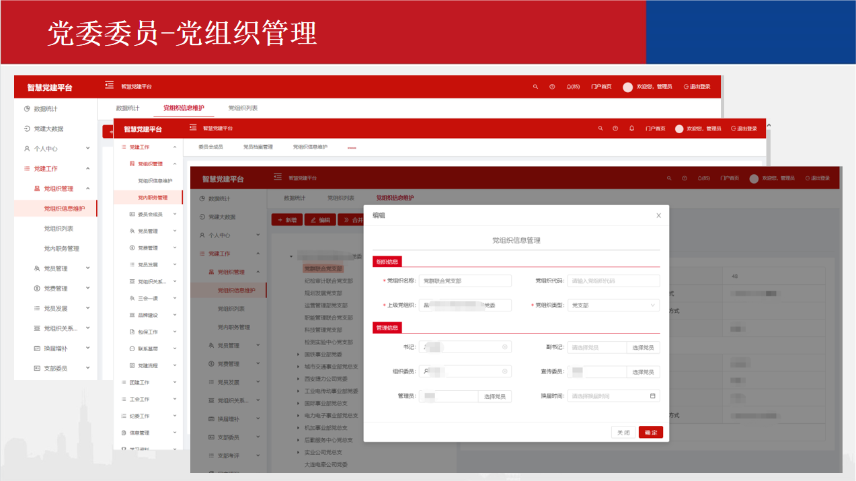Screen dimensions: 856x481
Task: Select 党内职务管理 in the middle window sidebar
Action: (152, 198)
